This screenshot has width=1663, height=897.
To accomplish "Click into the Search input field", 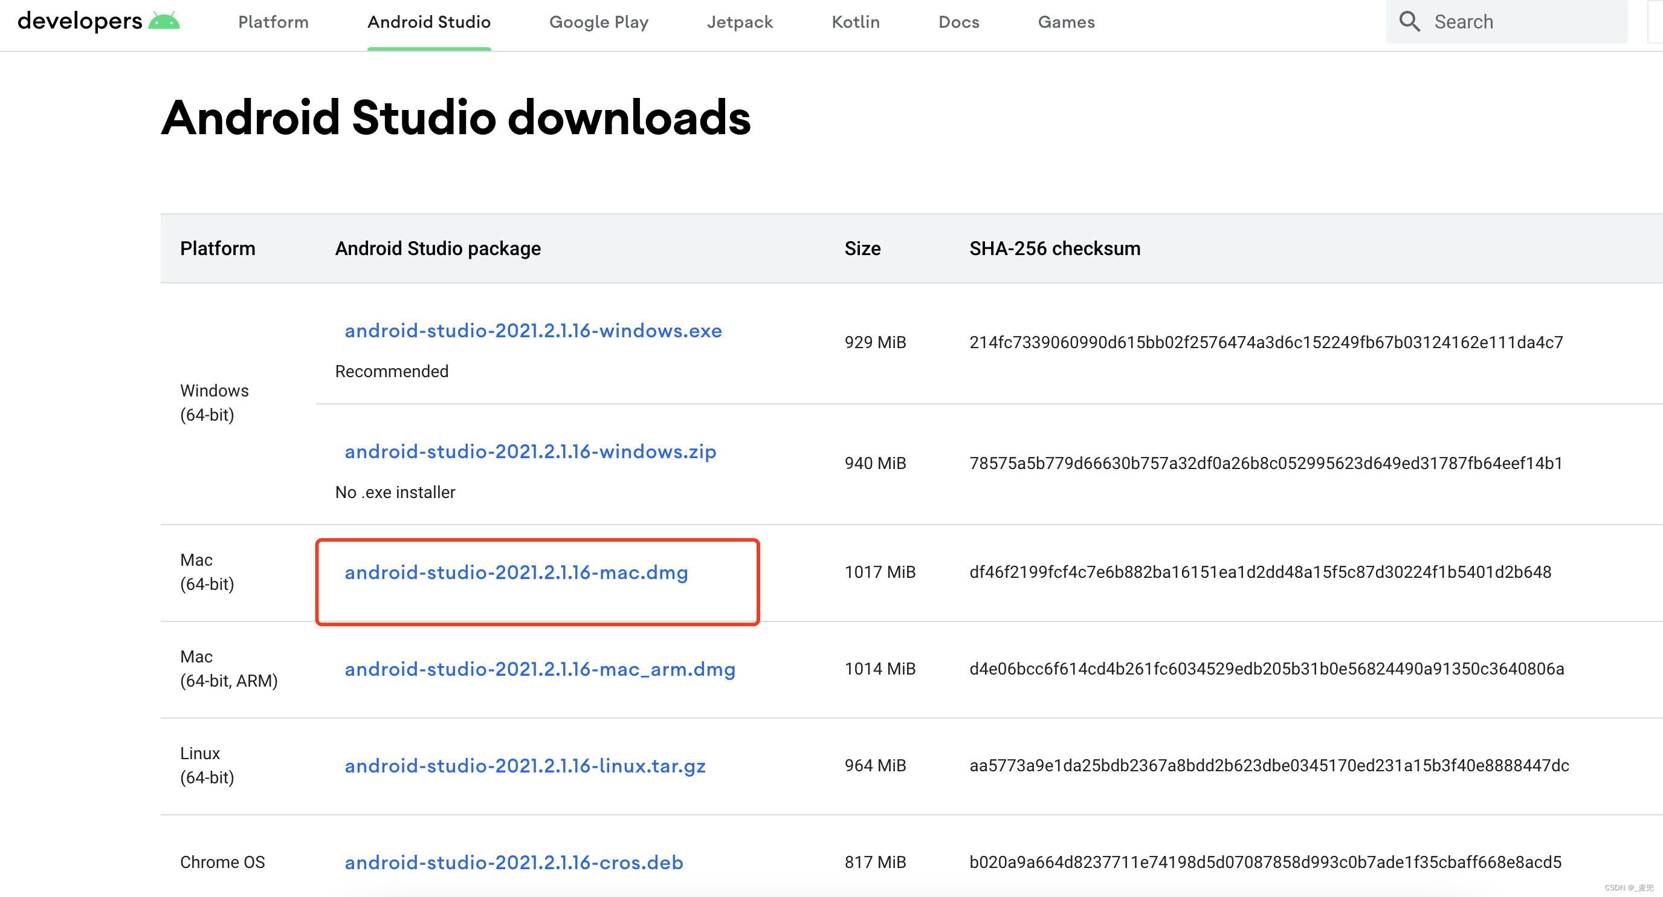I will click(1504, 21).
